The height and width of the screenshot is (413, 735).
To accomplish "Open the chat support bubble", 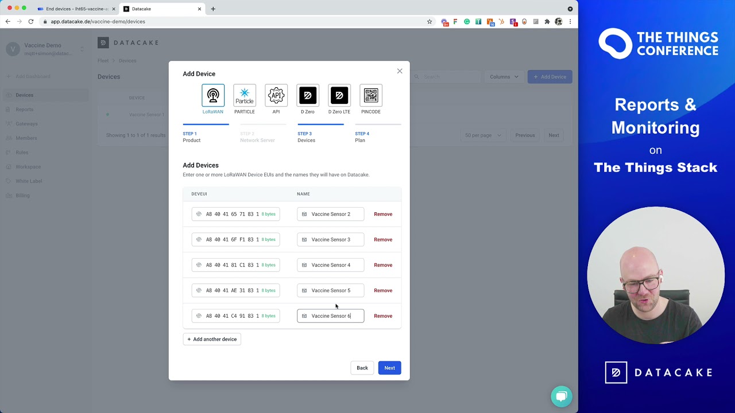I will click(562, 396).
